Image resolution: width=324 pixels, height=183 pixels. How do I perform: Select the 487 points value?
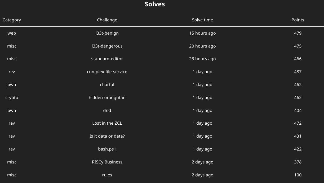click(x=298, y=72)
